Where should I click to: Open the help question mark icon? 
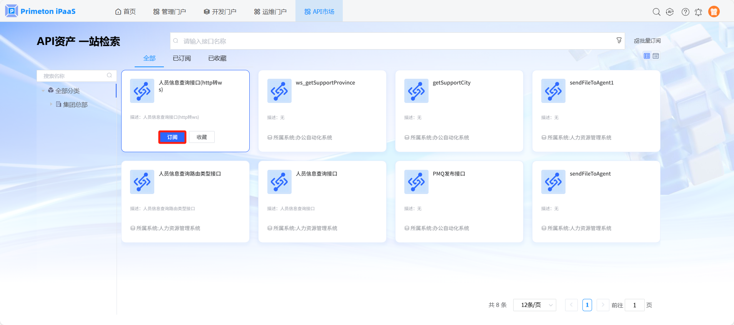685,12
